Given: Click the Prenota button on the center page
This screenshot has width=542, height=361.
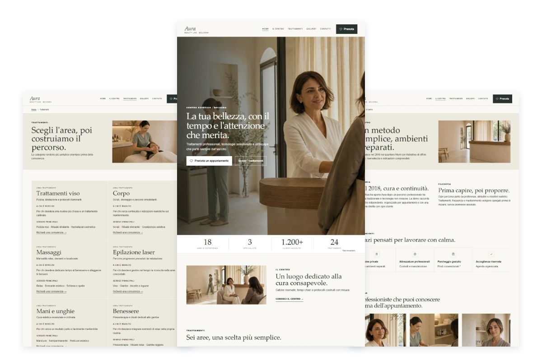Looking at the screenshot, I should (x=346, y=29).
